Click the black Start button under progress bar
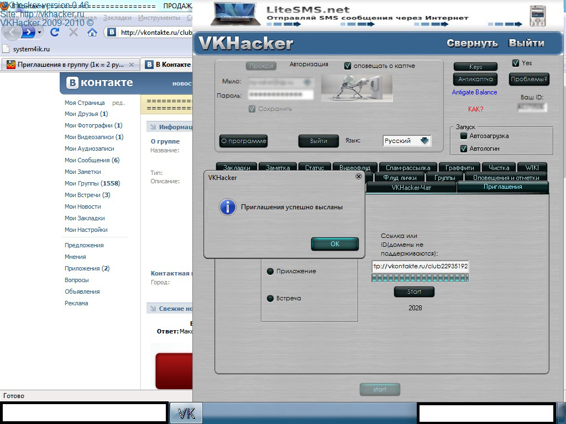566x424 pixels. point(414,291)
